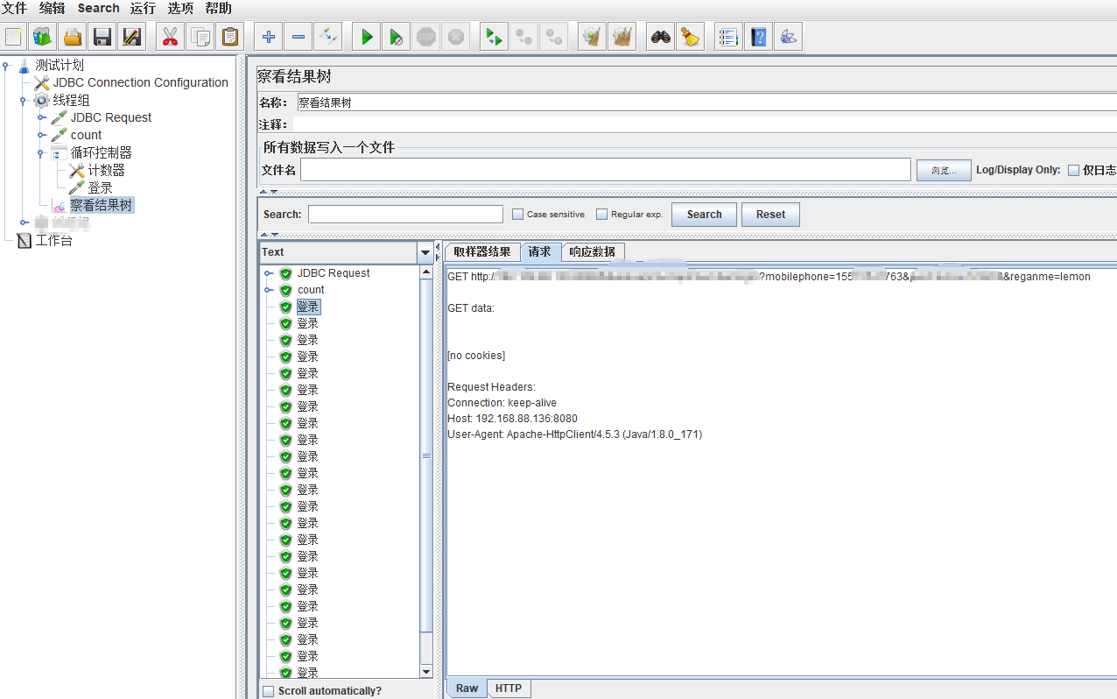The width and height of the screenshot is (1117, 699).
Task: Click the Reset button
Action: [x=770, y=215]
